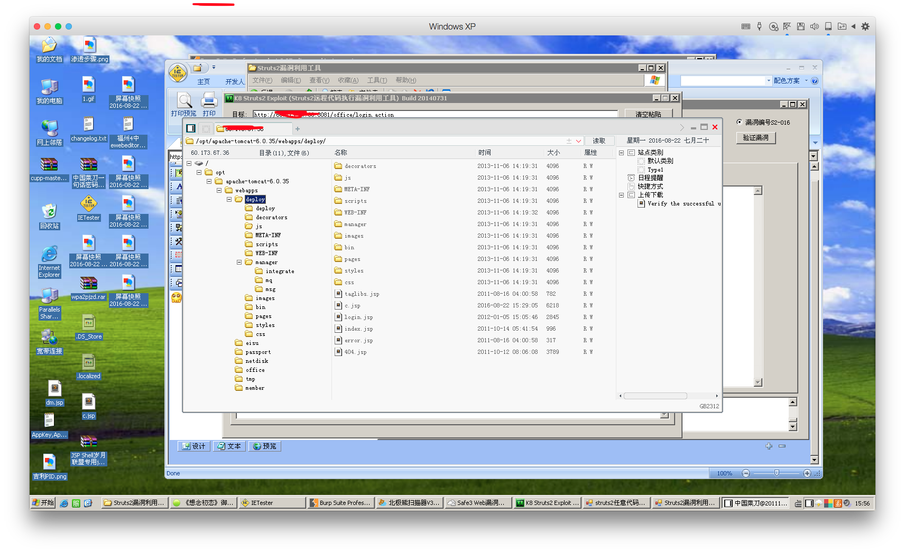Click the floppy disk icon in Parallels toolbar
Image resolution: width=905 pixels, height=553 pixels.
coord(801,26)
